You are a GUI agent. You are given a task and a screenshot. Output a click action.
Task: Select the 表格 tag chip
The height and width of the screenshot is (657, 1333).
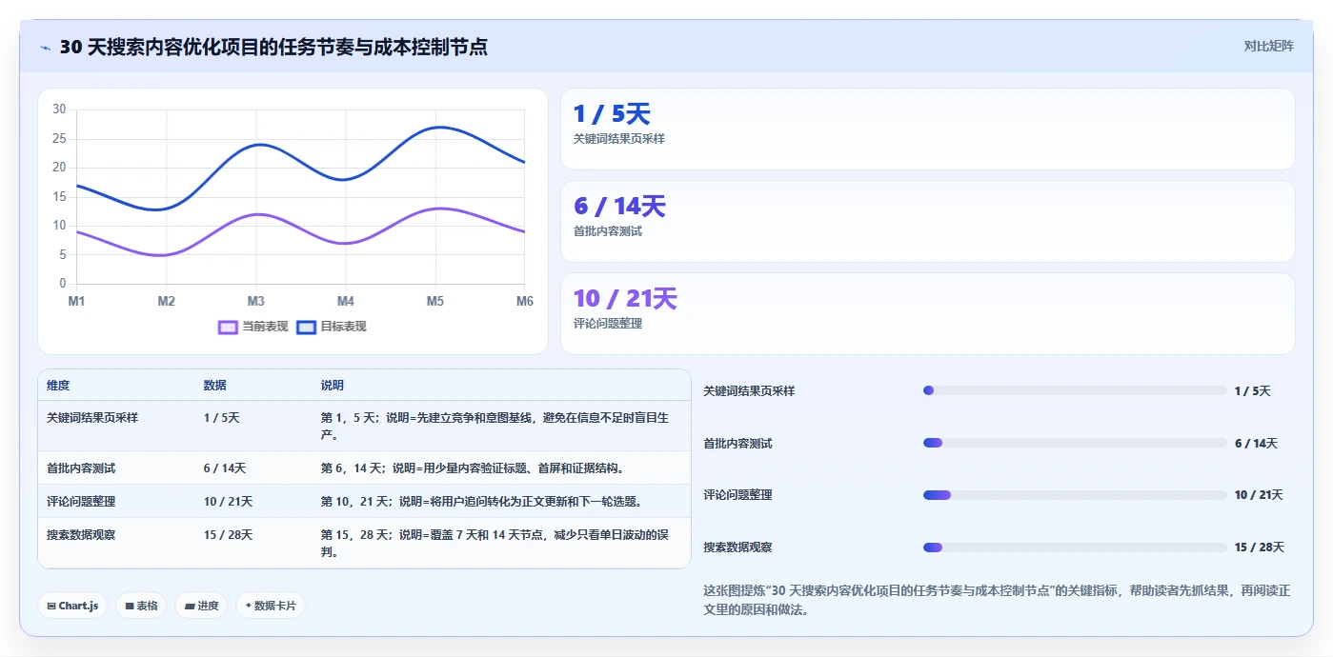(141, 606)
